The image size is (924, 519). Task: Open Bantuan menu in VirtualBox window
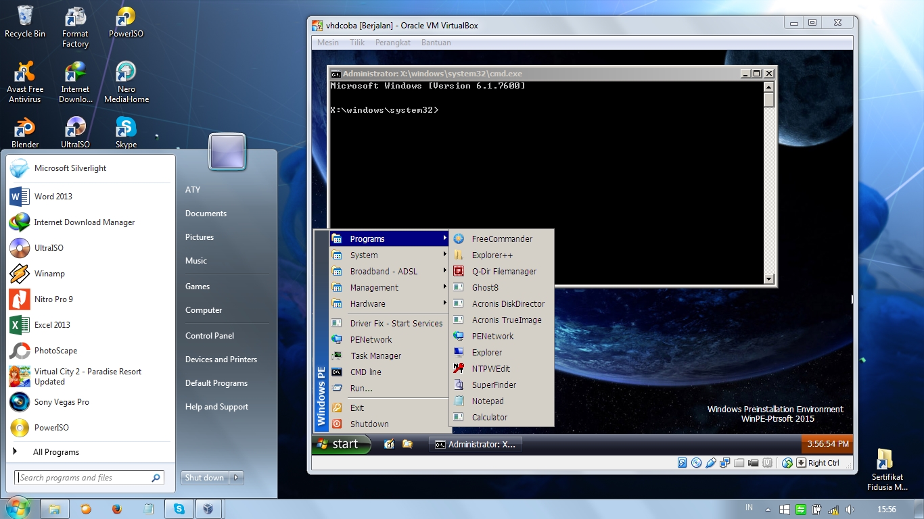(436, 43)
